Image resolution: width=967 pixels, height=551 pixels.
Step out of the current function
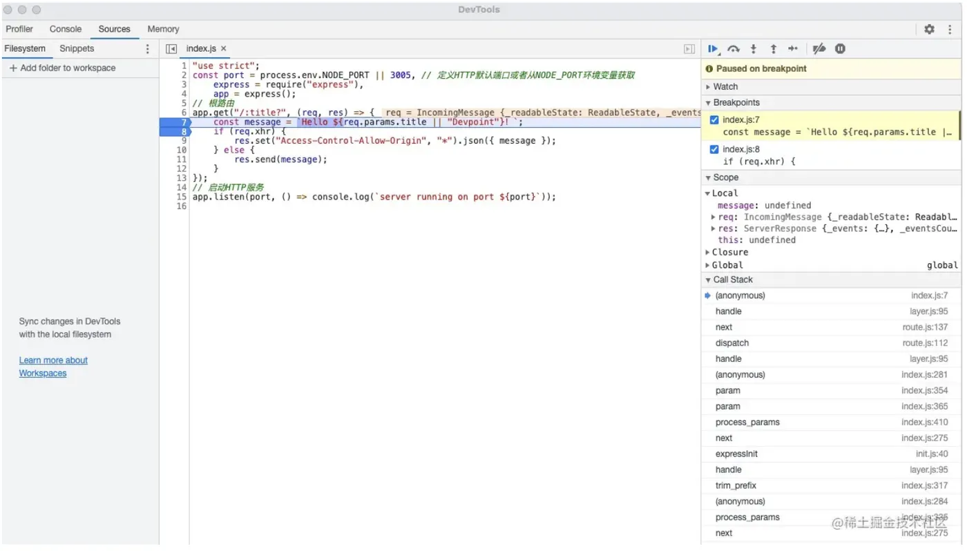pos(774,49)
